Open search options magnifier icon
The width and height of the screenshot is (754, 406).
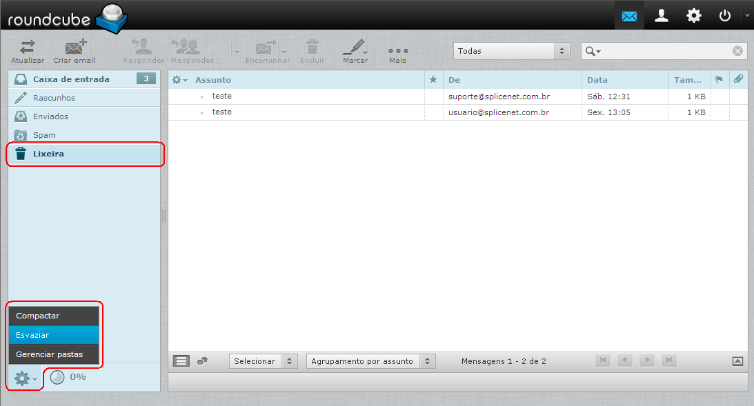(x=593, y=51)
